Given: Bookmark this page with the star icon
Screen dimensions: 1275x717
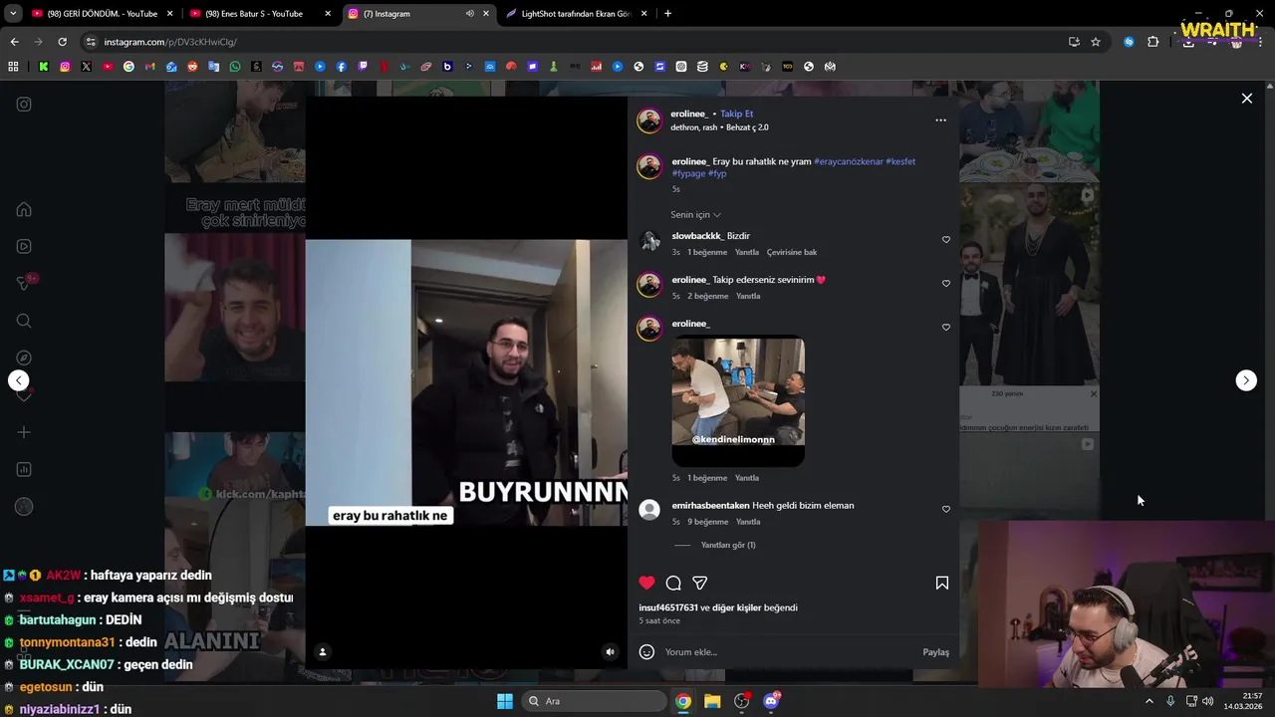Looking at the screenshot, I should (1096, 42).
